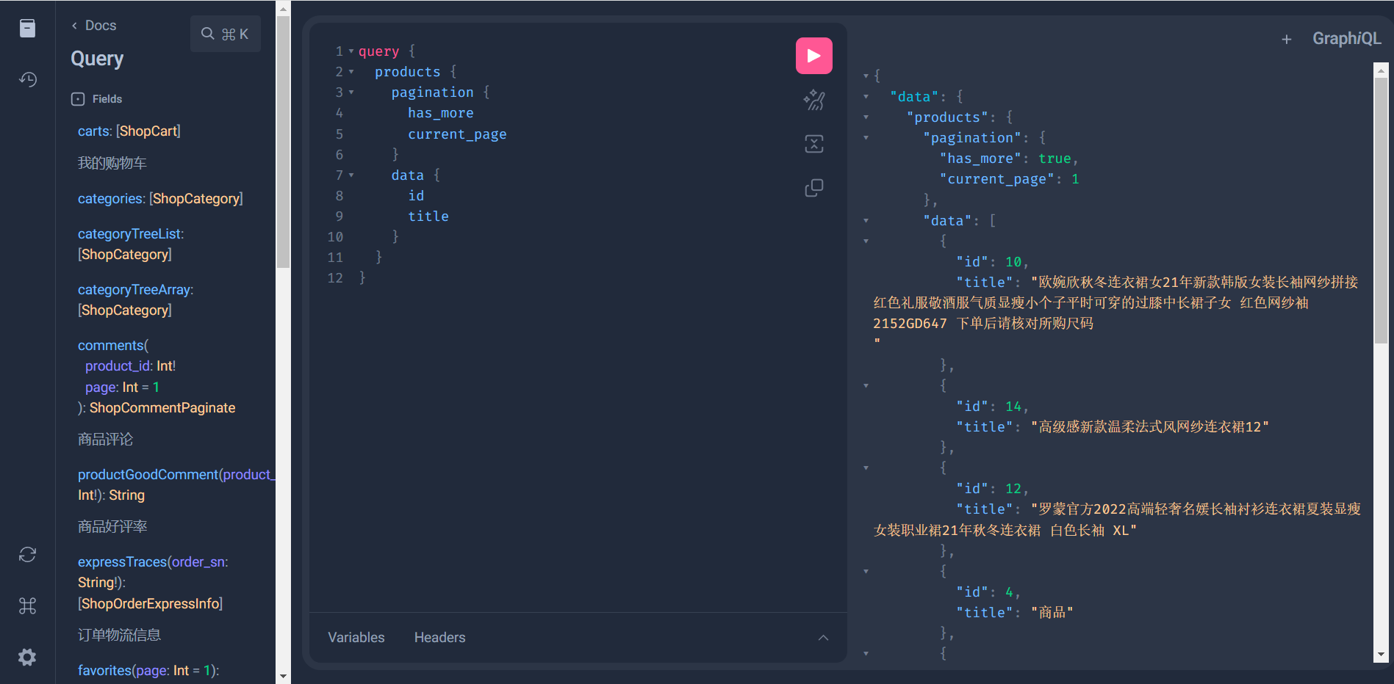Collapse the "products" object in response
This screenshot has height=684, width=1394.
point(866,117)
